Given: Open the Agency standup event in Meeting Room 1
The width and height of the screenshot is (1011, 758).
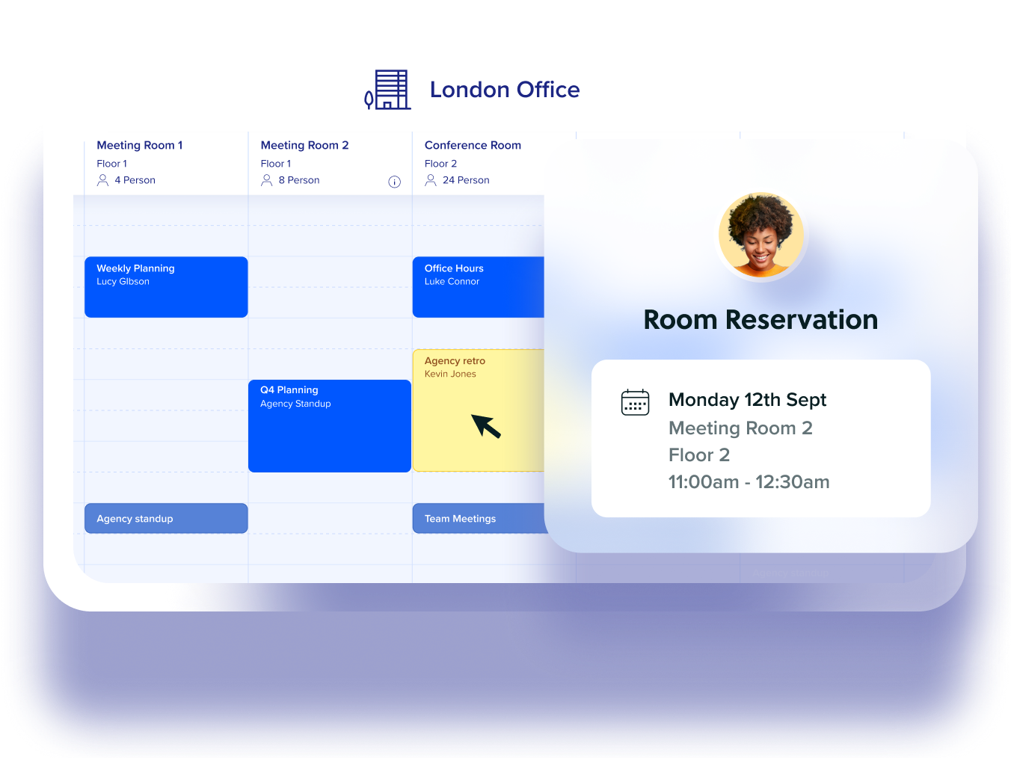Looking at the screenshot, I should [166, 518].
